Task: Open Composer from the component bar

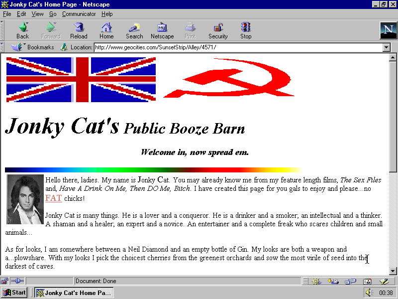Action: tap(384, 281)
